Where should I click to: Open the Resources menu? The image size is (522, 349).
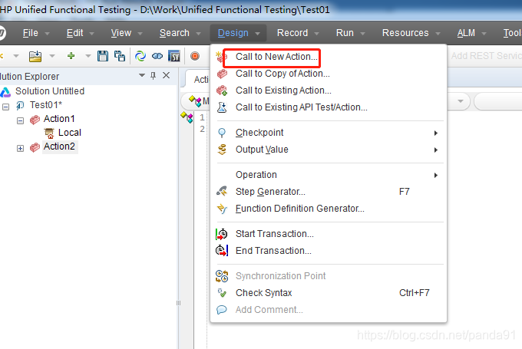coord(405,33)
